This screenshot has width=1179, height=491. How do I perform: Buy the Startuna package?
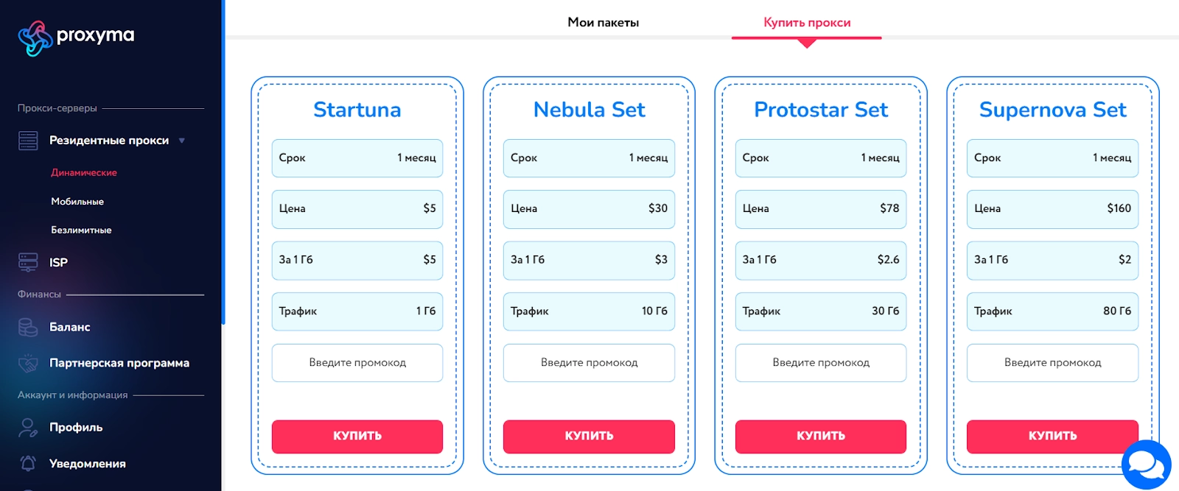coord(357,436)
